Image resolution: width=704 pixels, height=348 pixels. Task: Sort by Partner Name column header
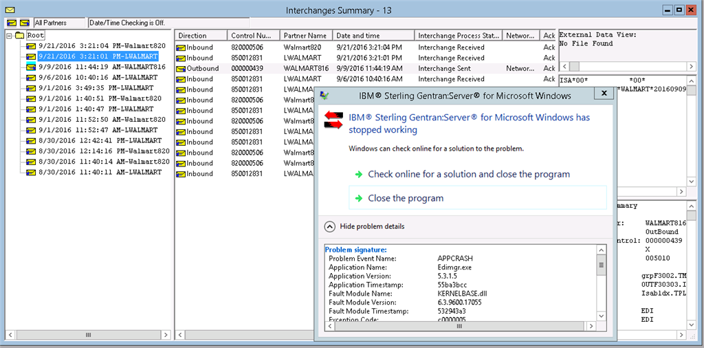click(x=306, y=35)
